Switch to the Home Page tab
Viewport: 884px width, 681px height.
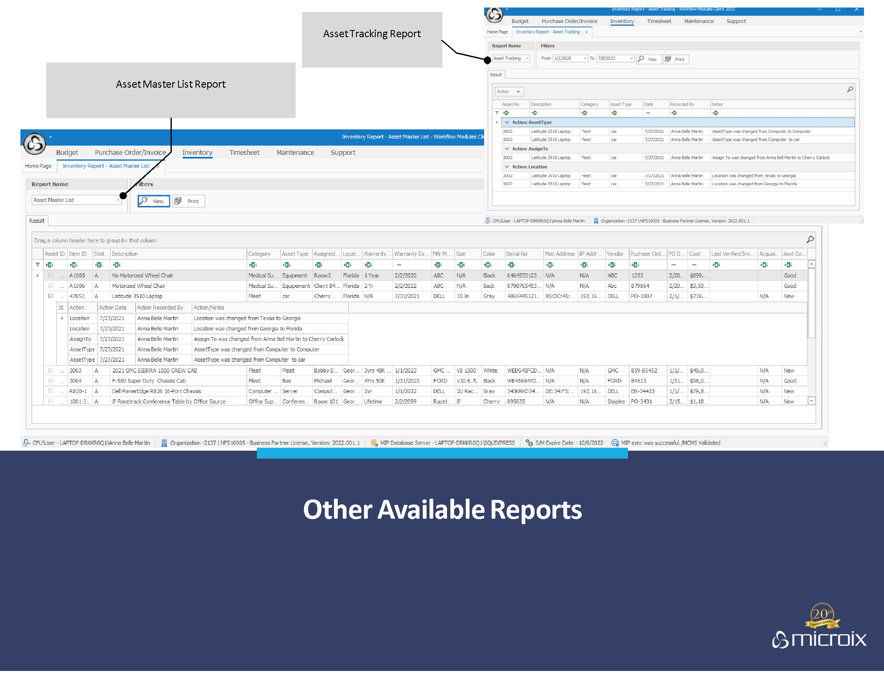[38, 166]
